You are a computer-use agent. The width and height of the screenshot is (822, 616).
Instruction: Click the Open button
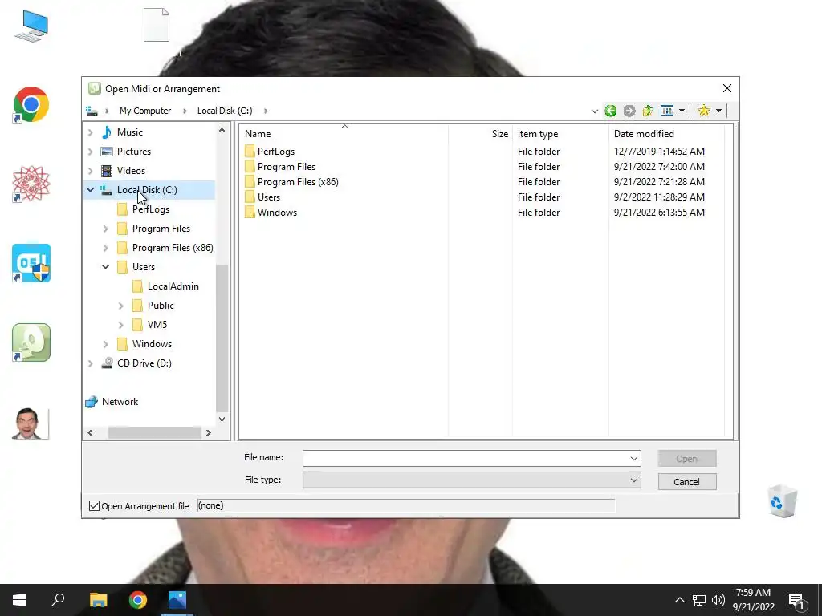tap(687, 459)
